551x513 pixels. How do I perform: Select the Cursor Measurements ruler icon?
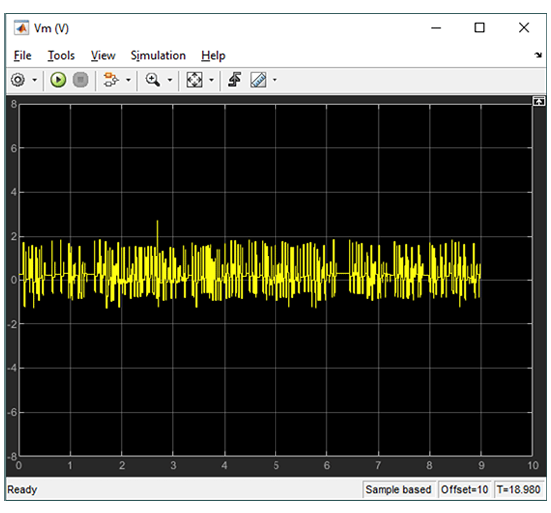coord(258,80)
